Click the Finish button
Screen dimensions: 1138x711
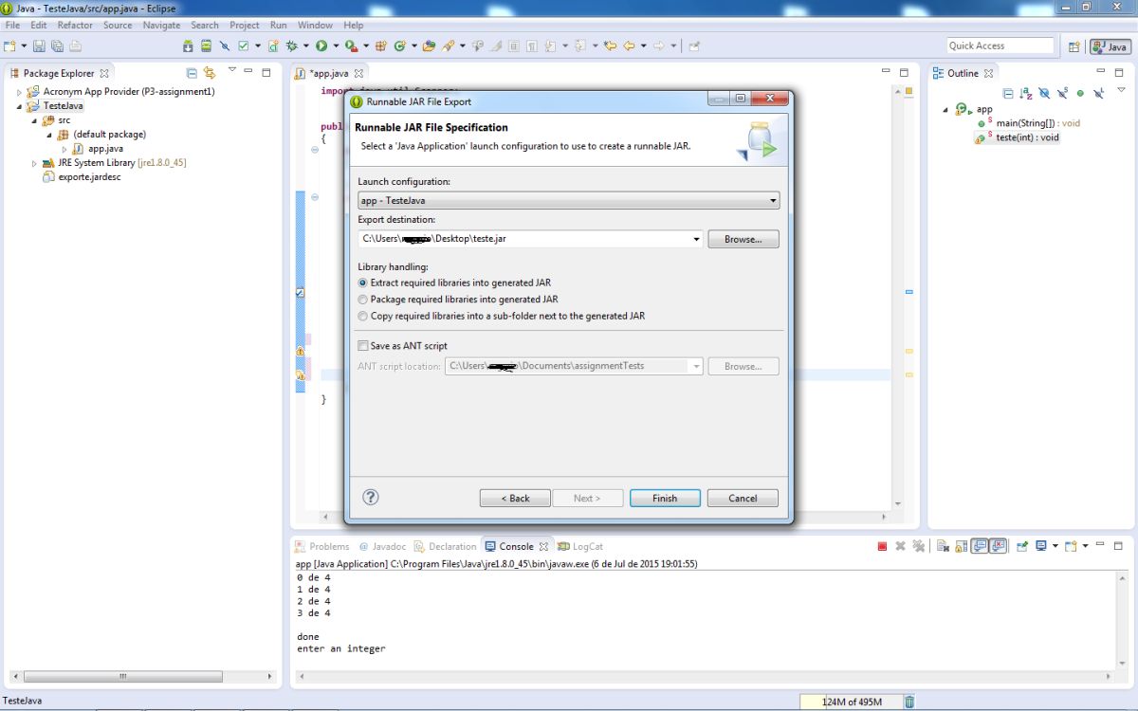coord(665,498)
